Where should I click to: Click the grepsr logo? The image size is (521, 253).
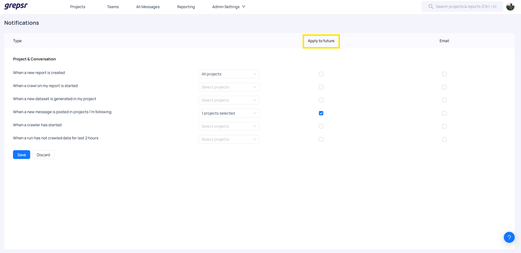[x=16, y=6]
